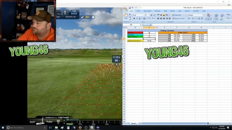
Task: Open Firefox from the taskbar
Action: tap(80, 127)
